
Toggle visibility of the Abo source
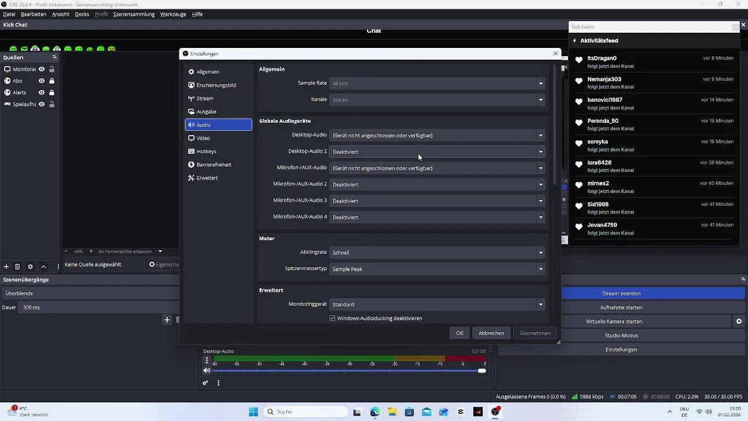[41, 81]
